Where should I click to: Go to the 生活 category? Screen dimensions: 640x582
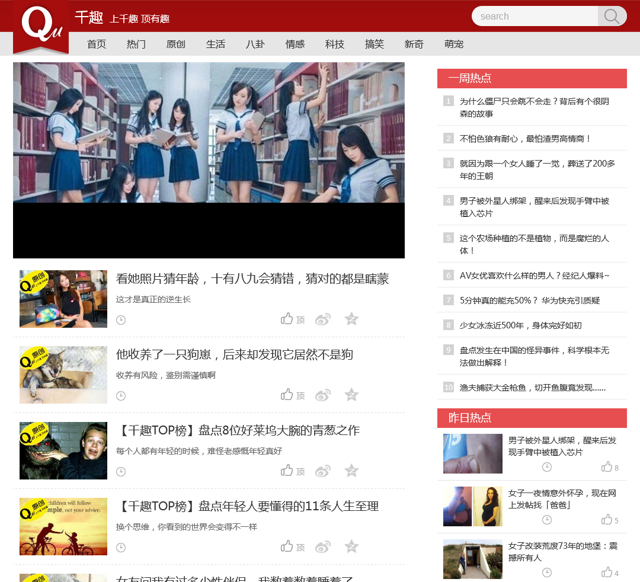coord(216,44)
